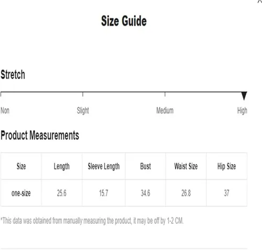Image resolution: width=262 pixels, height=250 pixels.
Task: Click the Size column header
Action: 21,166
